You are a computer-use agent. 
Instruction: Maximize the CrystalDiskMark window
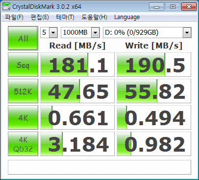coord(173,7)
